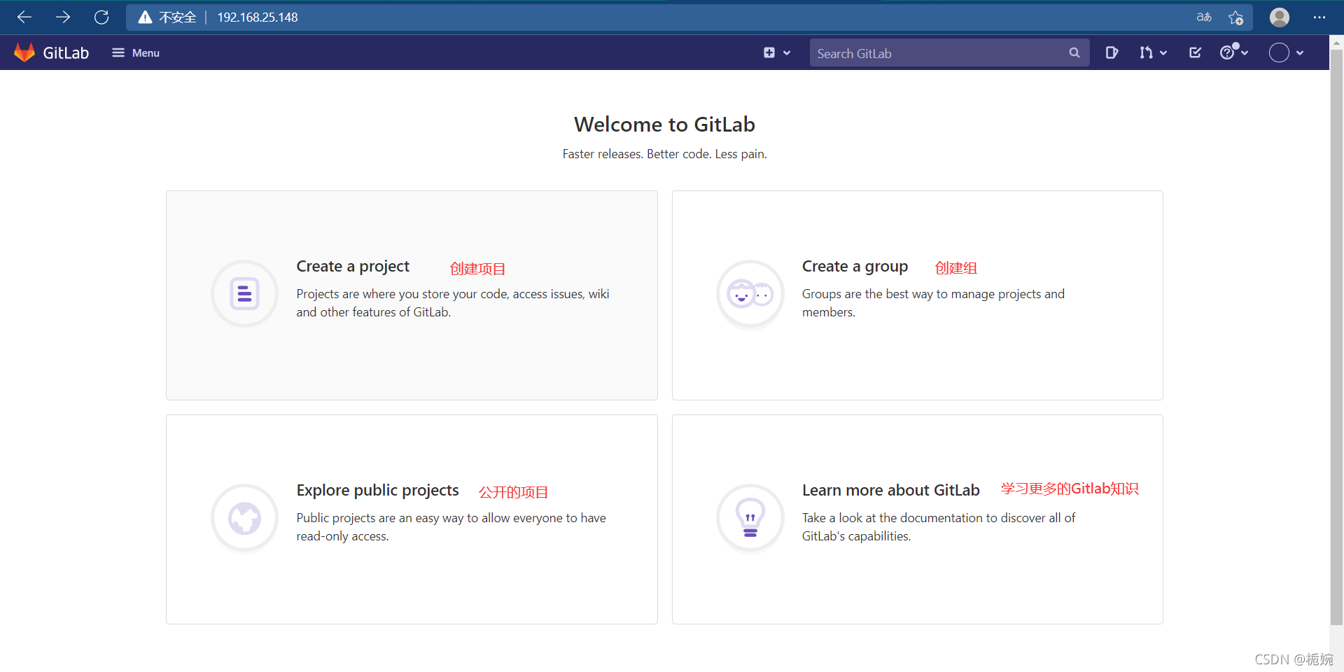Image resolution: width=1344 pixels, height=672 pixels.
Task: Click the 'Learn more about GitLab' heading
Action: coord(891,490)
